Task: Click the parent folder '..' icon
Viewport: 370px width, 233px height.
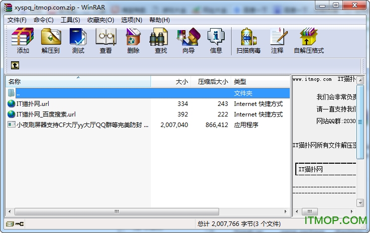Action: coord(12,93)
